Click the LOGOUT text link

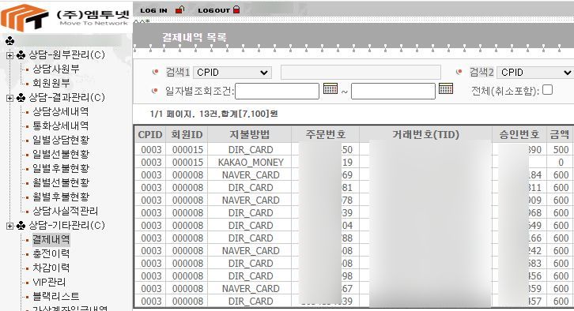click(x=213, y=10)
